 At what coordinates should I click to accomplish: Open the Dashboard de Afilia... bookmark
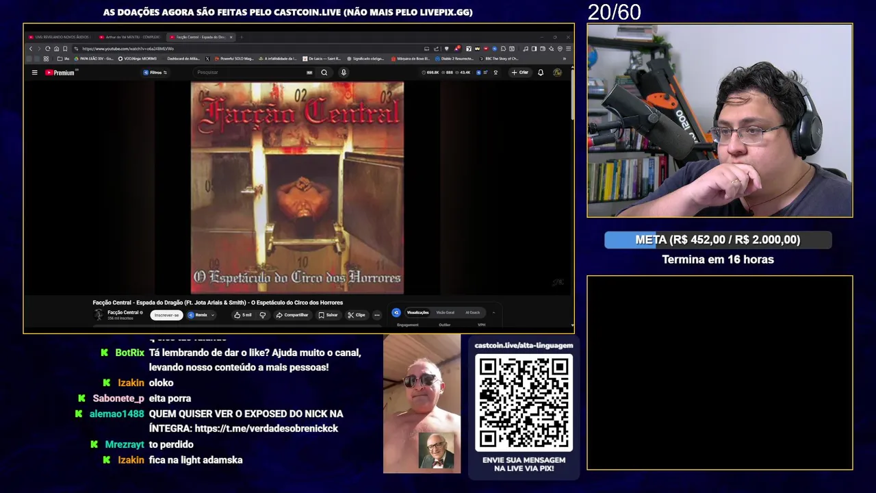pos(183,59)
